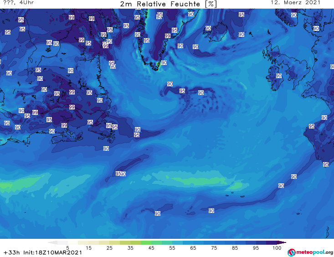The height and width of the screenshot is (257, 334).
Task: Click the legend value '95'
Action: (256, 248)
